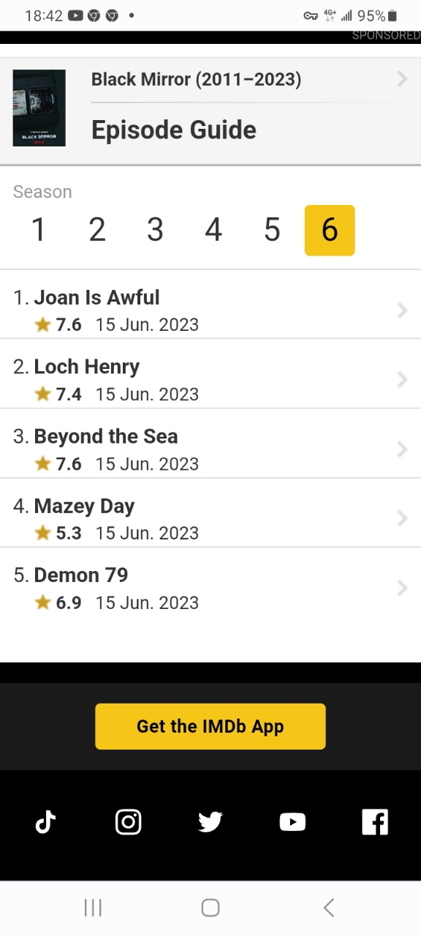The height and width of the screenshot is (937, 421).
Task: Expand the Joan Is Awful chevron
Action: [402, 310]
